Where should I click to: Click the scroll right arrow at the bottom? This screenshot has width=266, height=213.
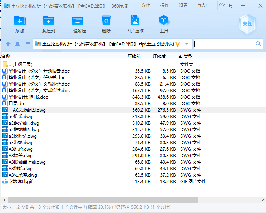(x=263, y=200)
